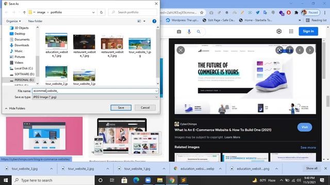Create a New folder

click(35, 21)
